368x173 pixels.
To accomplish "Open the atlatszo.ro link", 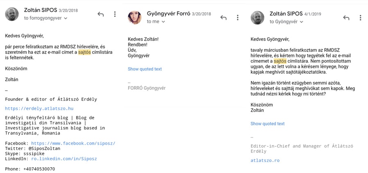I will 265,161.
